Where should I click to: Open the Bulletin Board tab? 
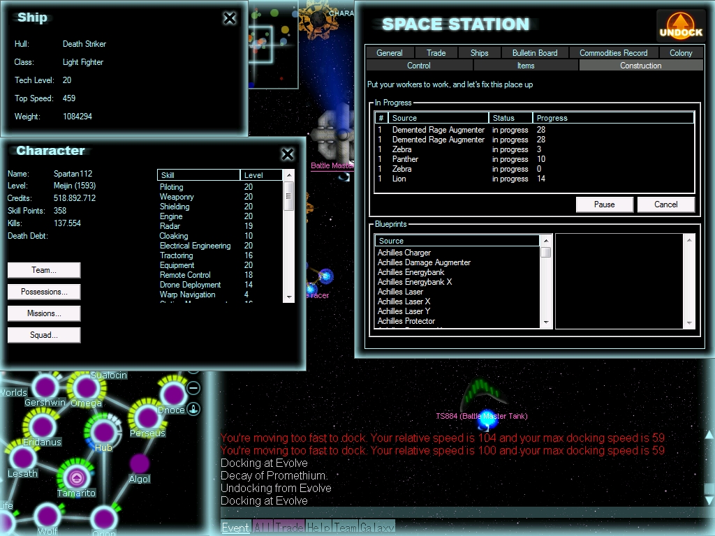click(534, 53)
